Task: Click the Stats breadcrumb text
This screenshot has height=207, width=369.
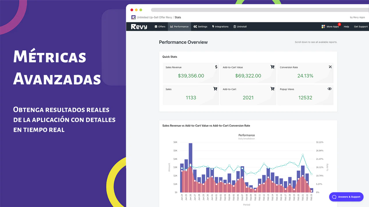Action: [178, 17]
